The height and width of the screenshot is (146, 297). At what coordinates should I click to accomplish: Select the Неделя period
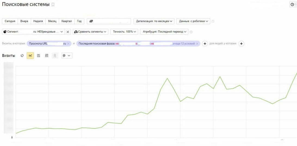(38, 21)
